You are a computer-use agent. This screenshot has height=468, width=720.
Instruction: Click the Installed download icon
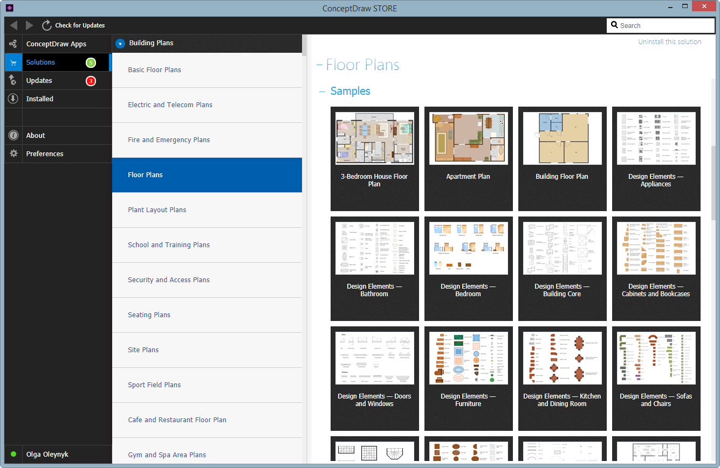click(x=13, y=99)
